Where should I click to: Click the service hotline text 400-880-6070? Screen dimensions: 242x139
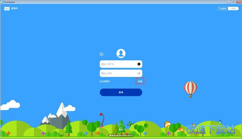coord(121,135)
